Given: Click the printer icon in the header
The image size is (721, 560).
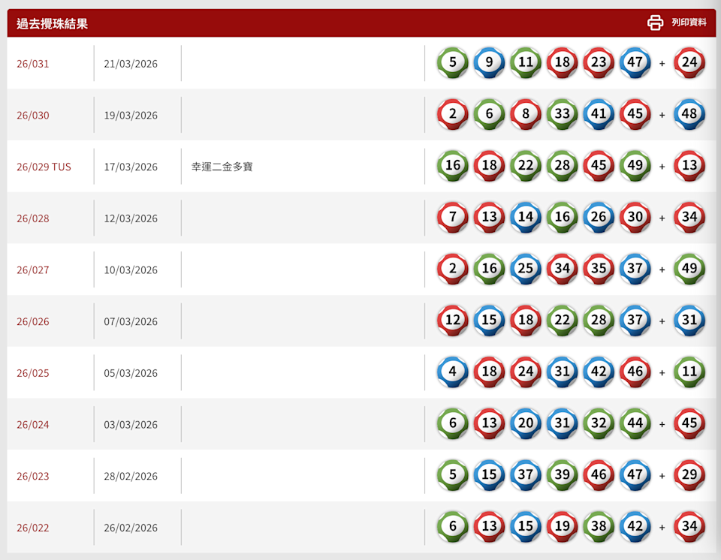Looking at the screenshot, I should pyautogui.click(x=655, y=23).
